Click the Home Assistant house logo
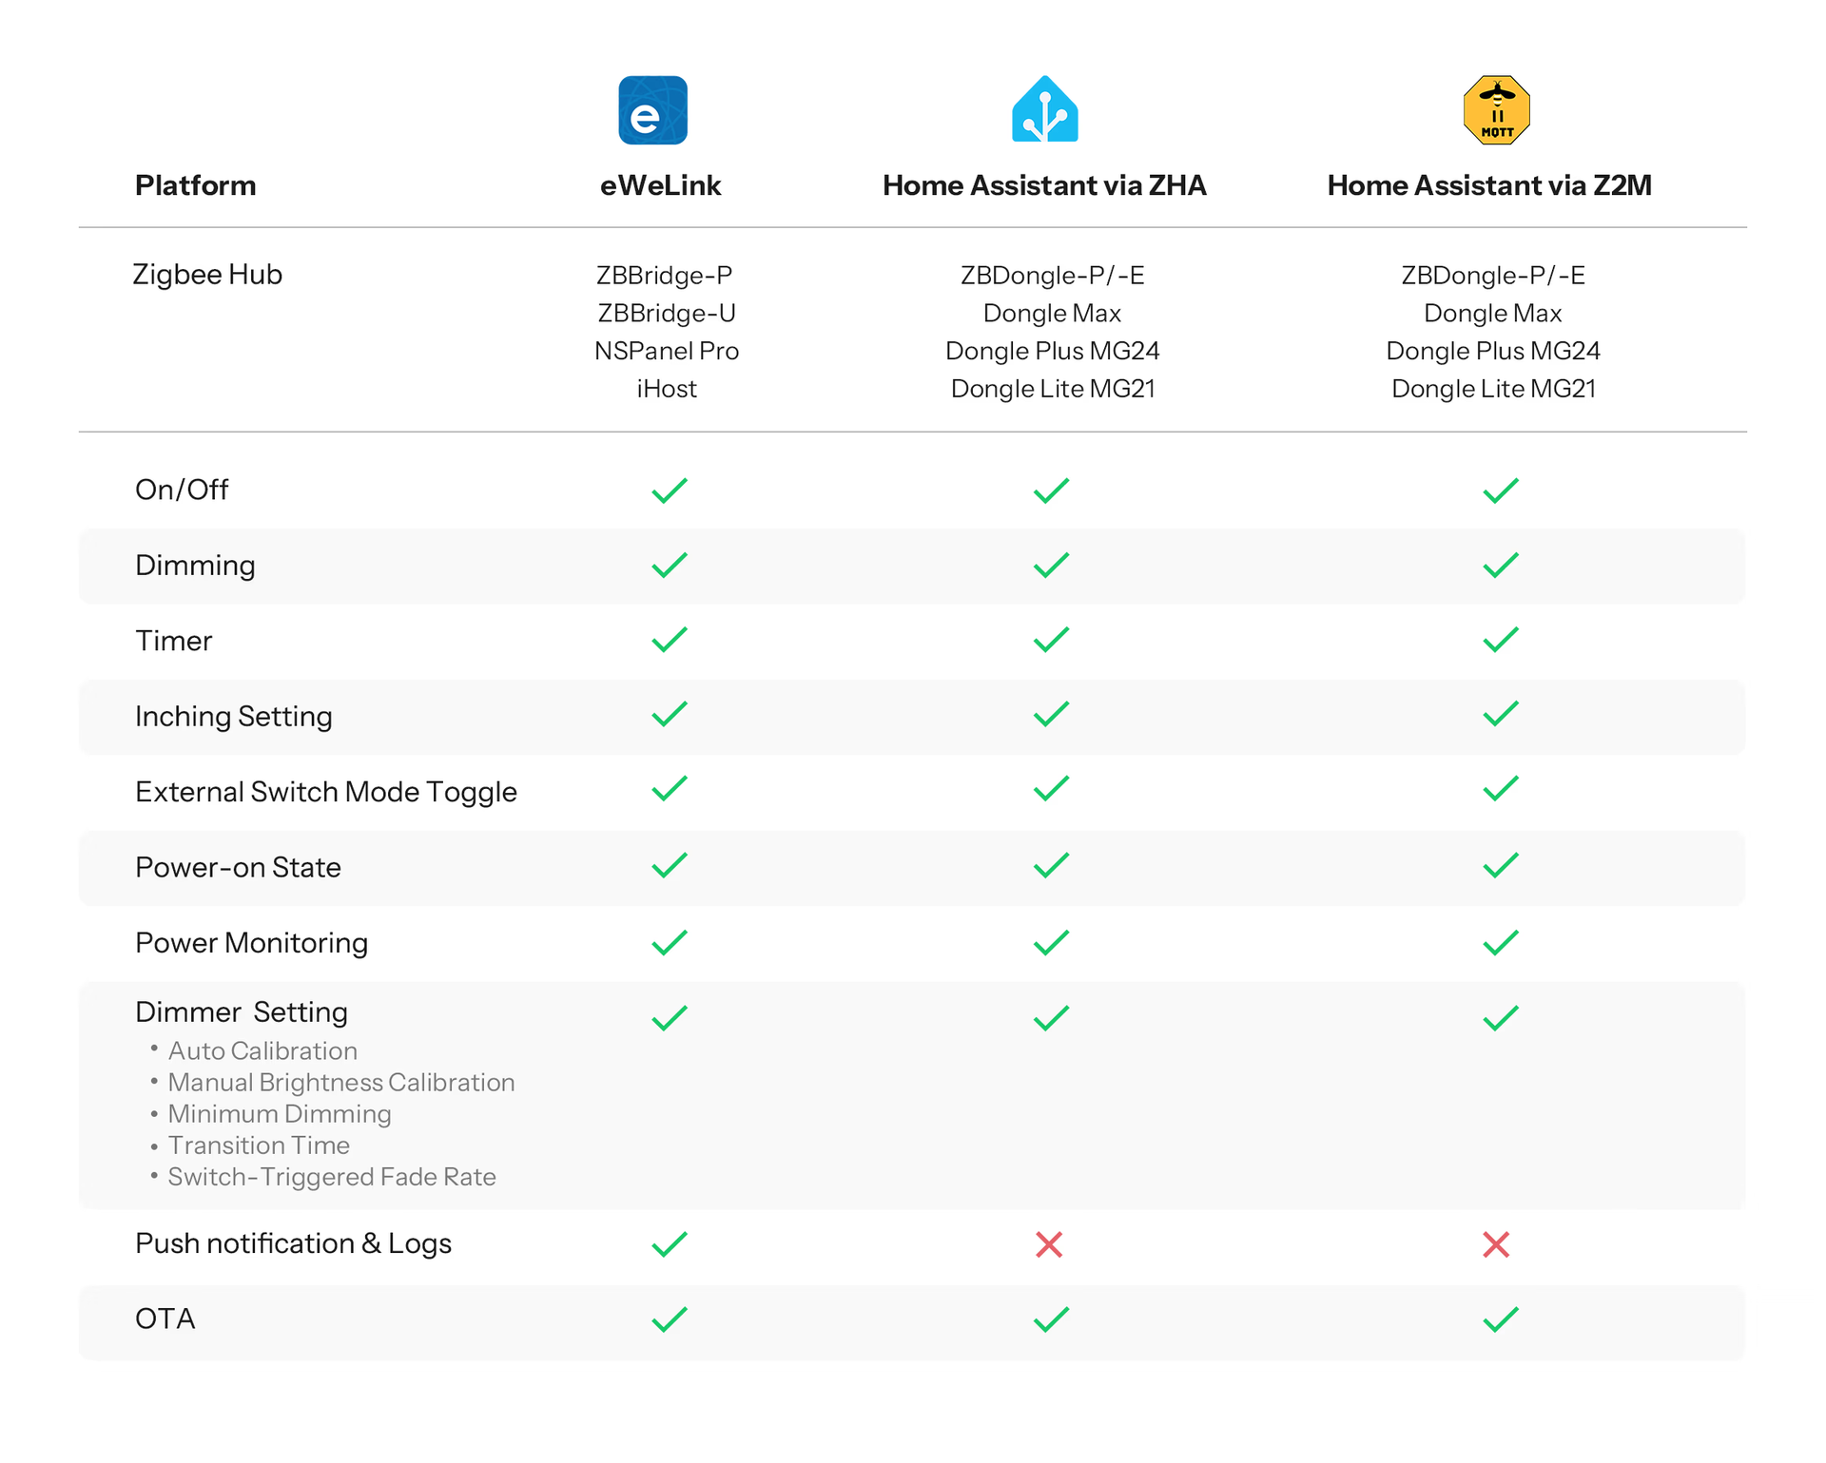The image size is (1826, 1463). pyautogui.click(x=1044, y=109)
